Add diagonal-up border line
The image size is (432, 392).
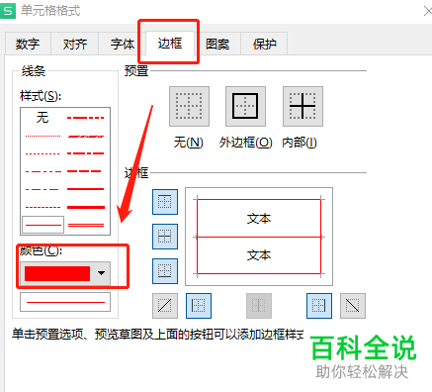(165, 306)
